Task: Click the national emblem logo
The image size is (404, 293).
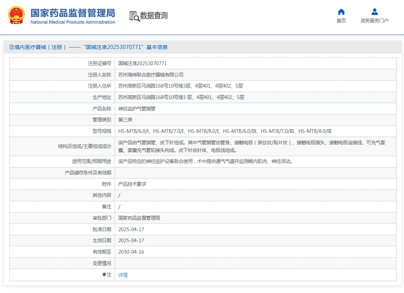Action: (x=16, y=15)
